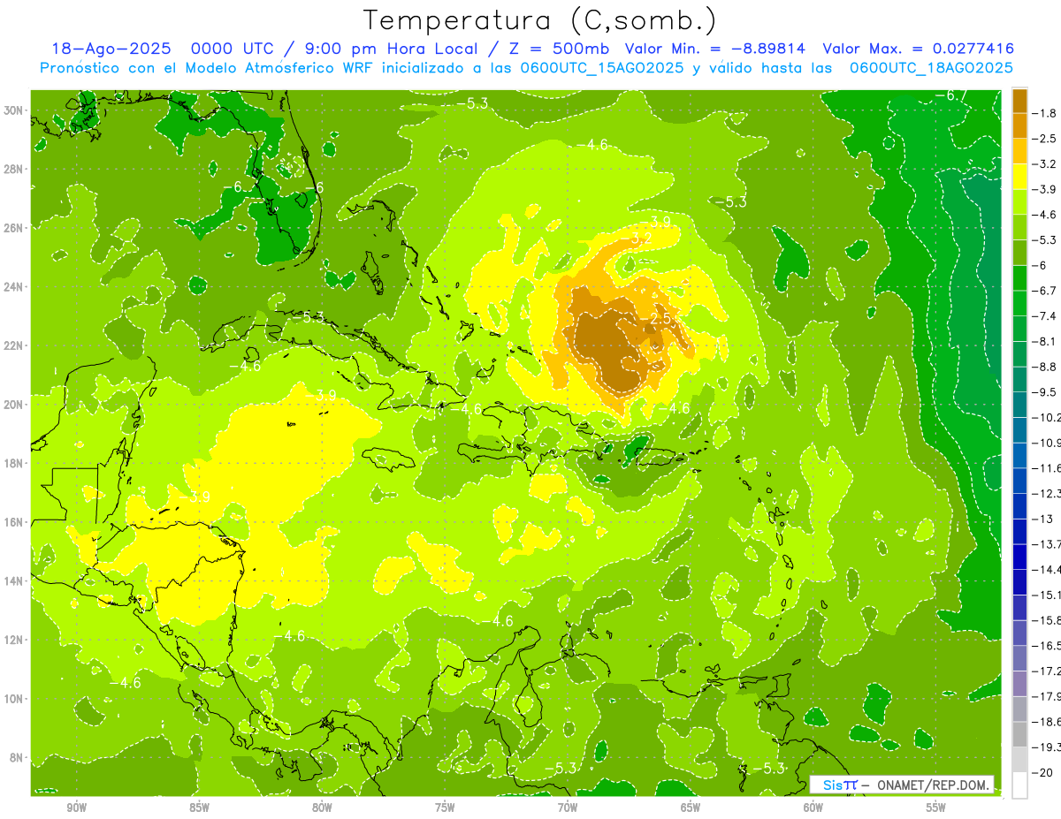Click the color bar label '-8.1'
1061x819 pixels.
click(x=1044, y=341)
